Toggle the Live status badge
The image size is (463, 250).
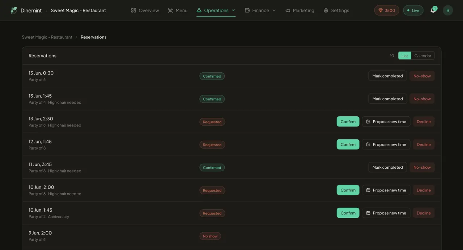(x=413, y=10)
